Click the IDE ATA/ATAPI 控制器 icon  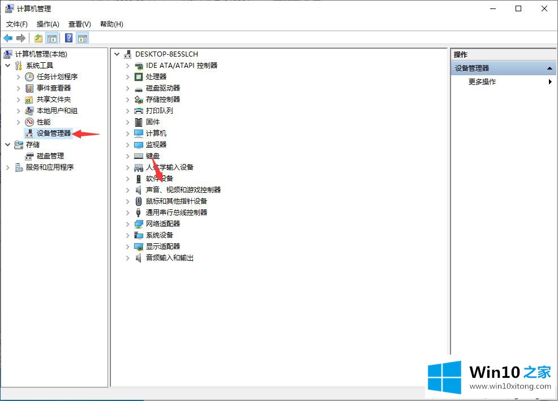pos(139,66)
